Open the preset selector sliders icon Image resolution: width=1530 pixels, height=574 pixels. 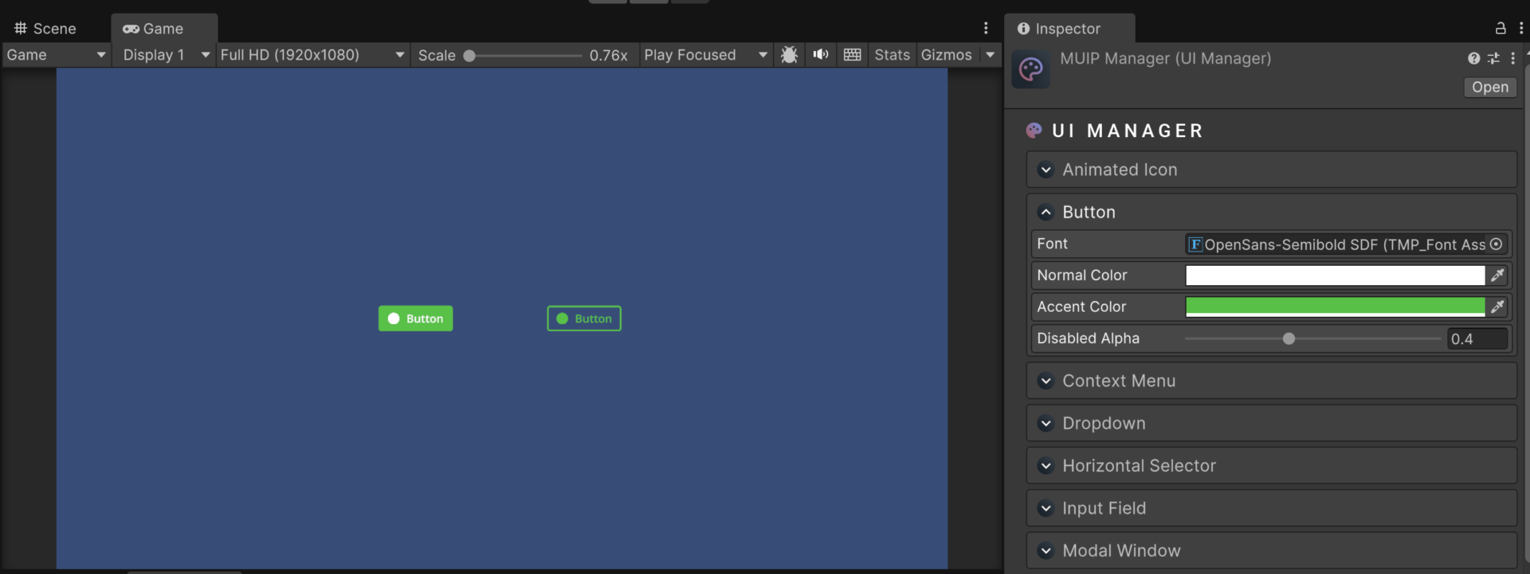point(1493,58)
